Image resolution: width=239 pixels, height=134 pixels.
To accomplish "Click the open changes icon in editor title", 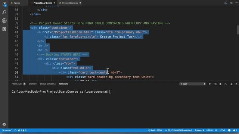I will [x=226, y=3].
